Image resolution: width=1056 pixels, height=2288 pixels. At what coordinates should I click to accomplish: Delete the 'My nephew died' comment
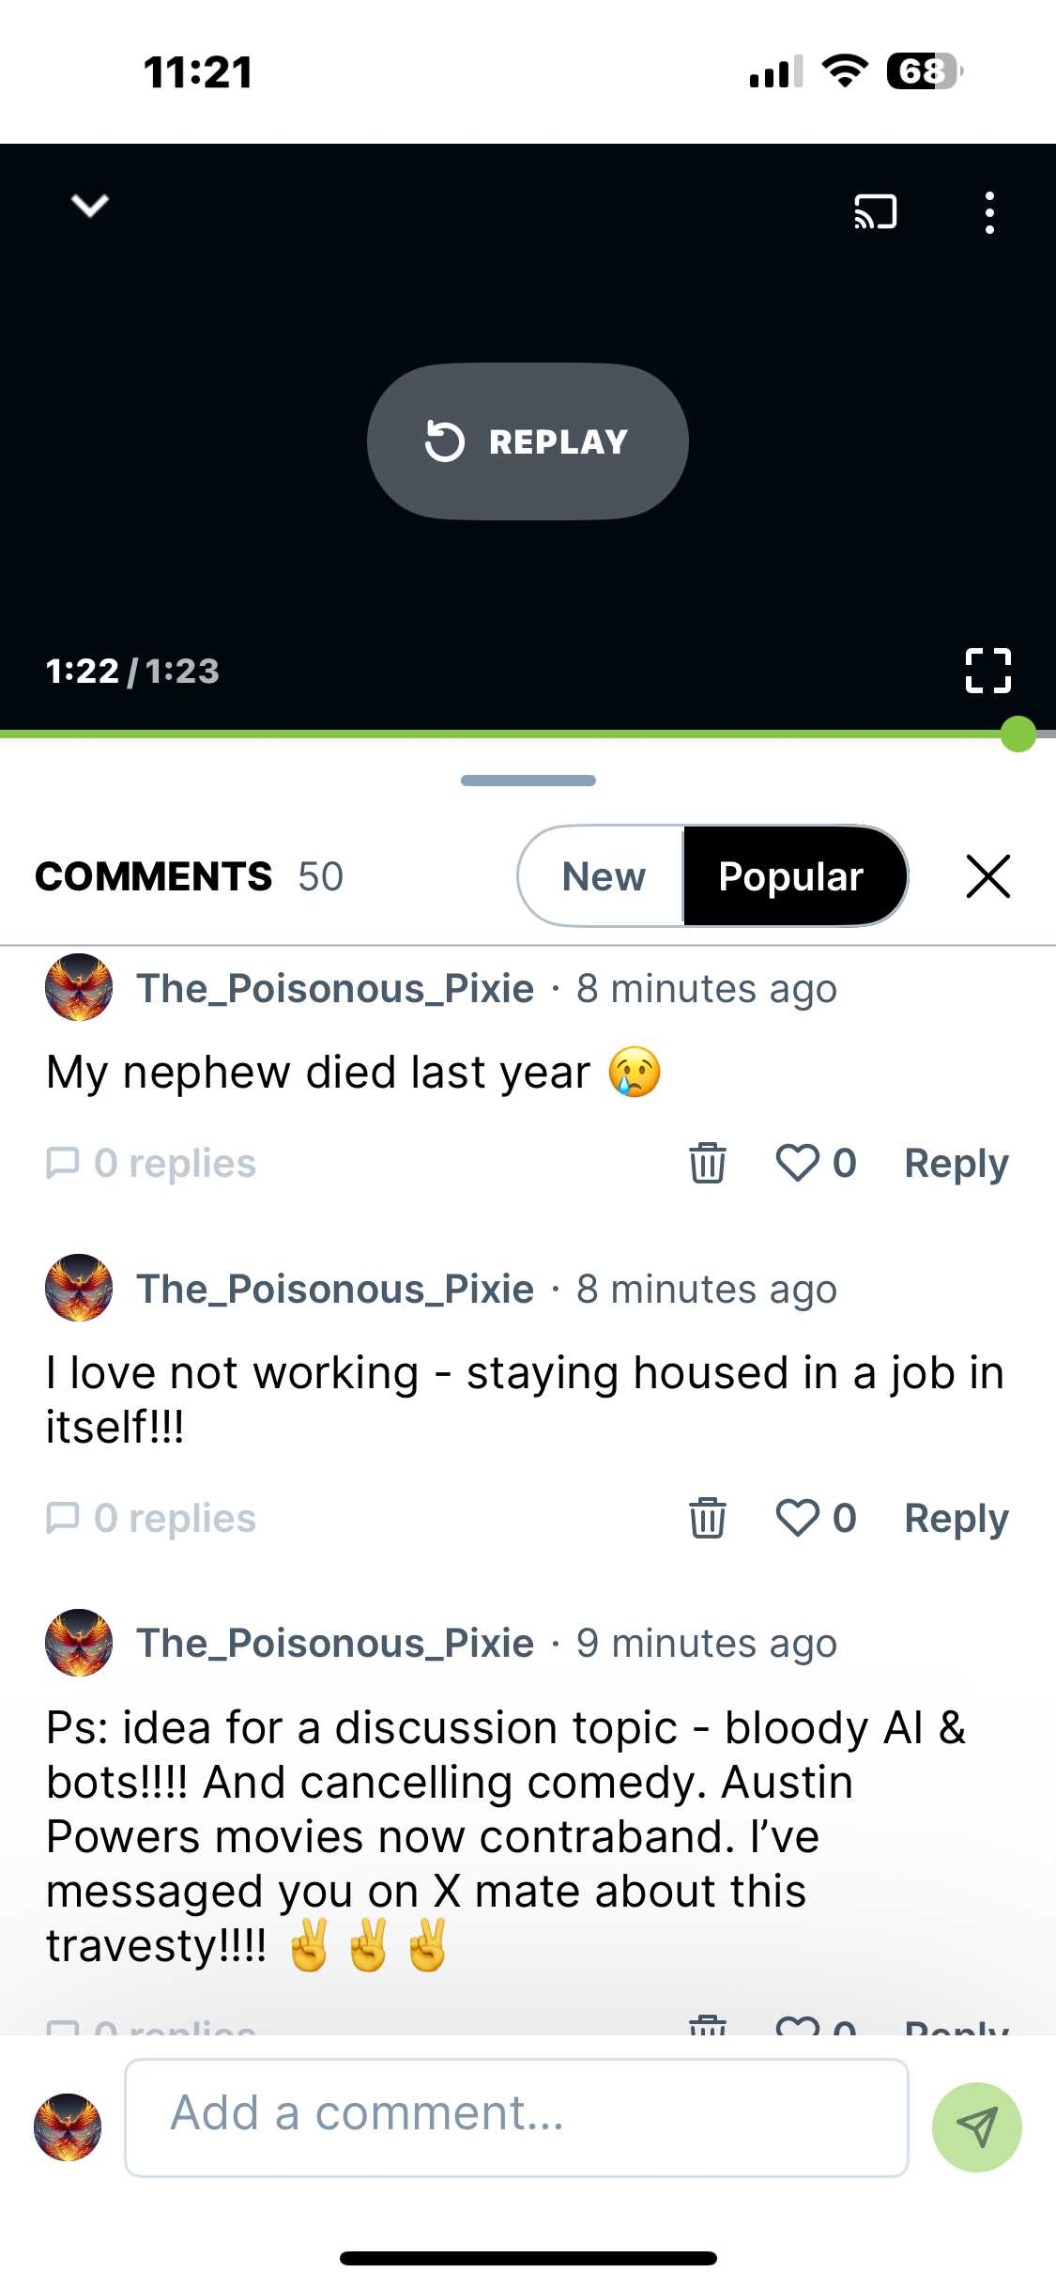coord(707,1163)
